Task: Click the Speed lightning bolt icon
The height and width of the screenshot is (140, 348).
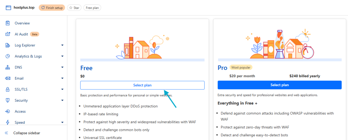Action: click(7, 122)
